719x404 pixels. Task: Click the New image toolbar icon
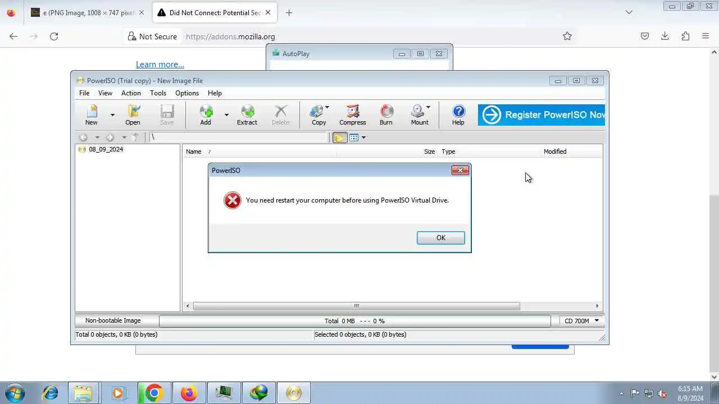tap(91, 114)
